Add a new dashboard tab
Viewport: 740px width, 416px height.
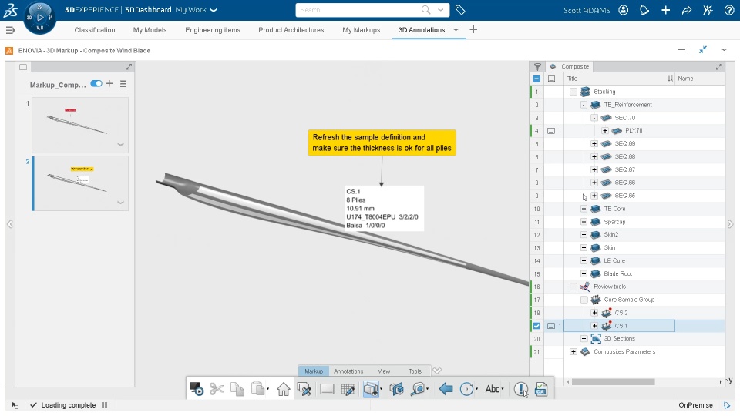point(473,30)
